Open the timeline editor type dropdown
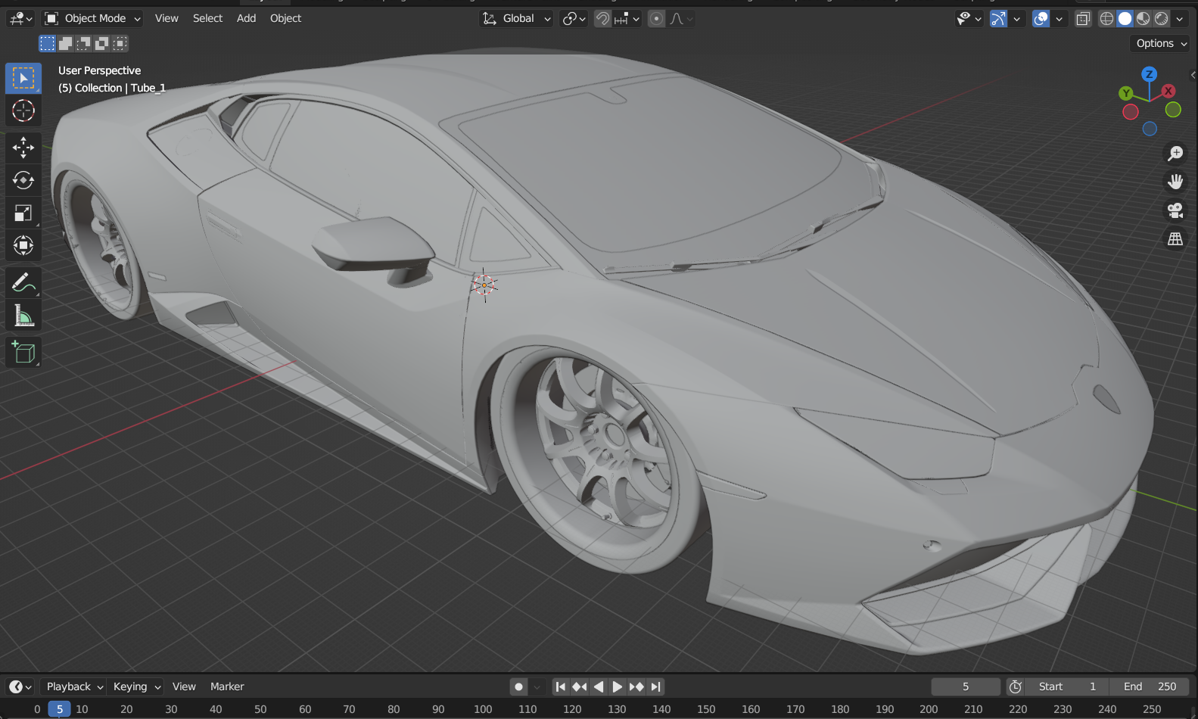 click(20, 686)
